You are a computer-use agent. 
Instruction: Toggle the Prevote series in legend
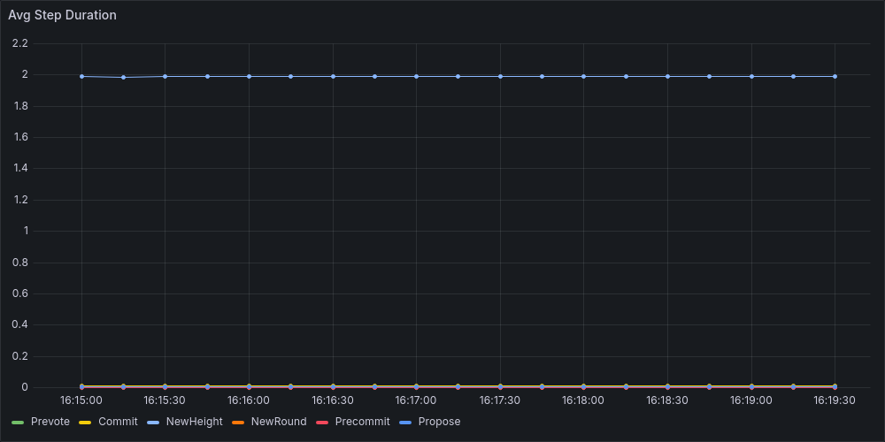click(x=50, y=422)
